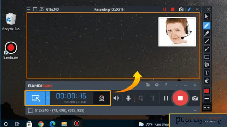Viewport: 227px width, 127px height.
Task: Select the Arrow drawing tool
Action: point(206,49)
